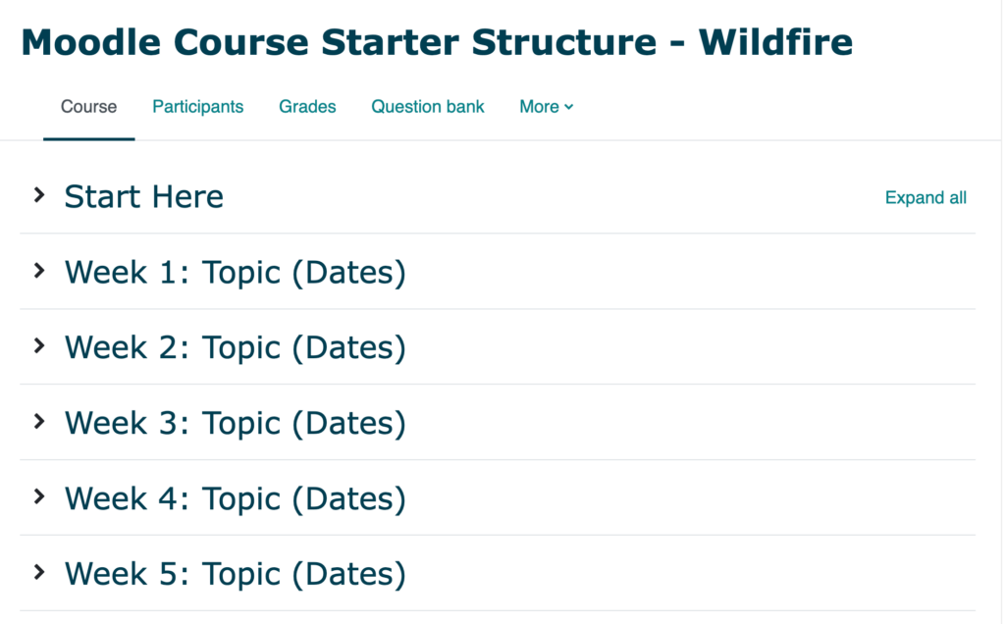The height and width of the screenshot is (624, 1005).
Task: Expand the Week 5 section
Action: coord(39,573)
